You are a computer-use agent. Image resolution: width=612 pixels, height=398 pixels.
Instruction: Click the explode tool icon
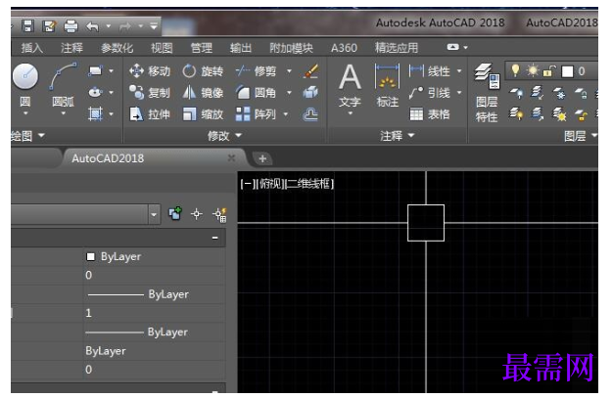pyautogui.click(x=310, y=93)
